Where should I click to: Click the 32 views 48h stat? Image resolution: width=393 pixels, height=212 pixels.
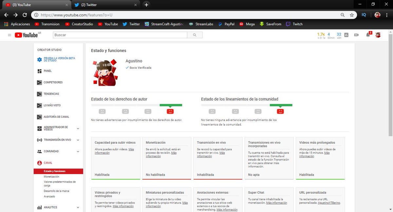(x=339, y=35)
